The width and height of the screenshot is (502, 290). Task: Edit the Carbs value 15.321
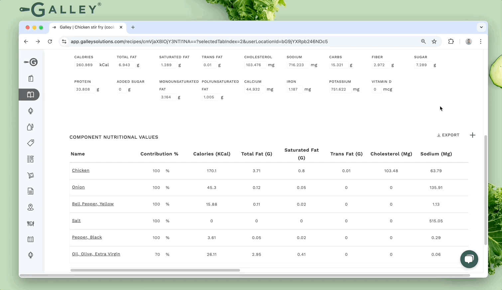coord(338,65)
